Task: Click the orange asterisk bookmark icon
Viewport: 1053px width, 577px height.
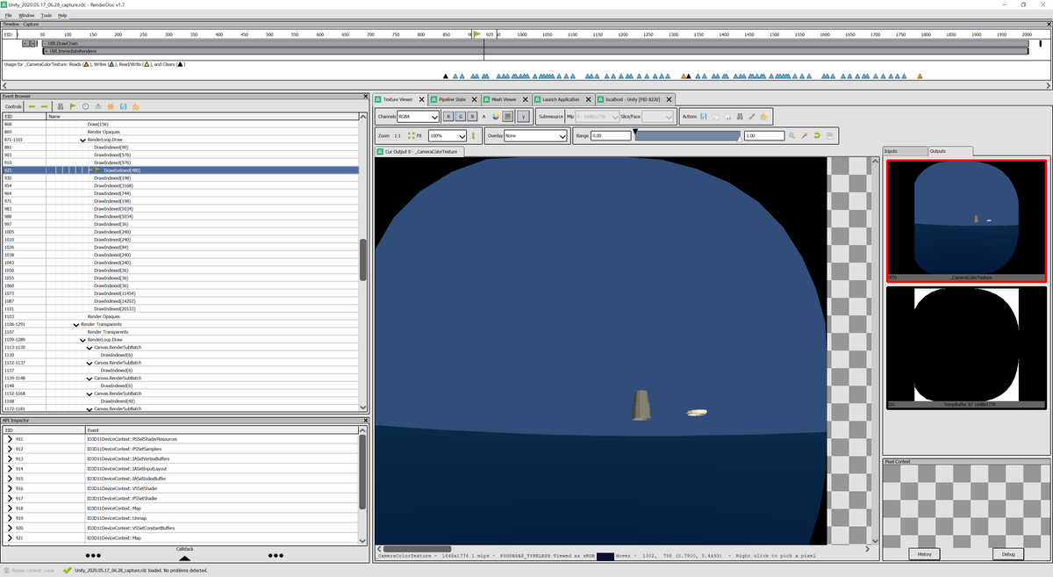Action: tap(111, 106)
